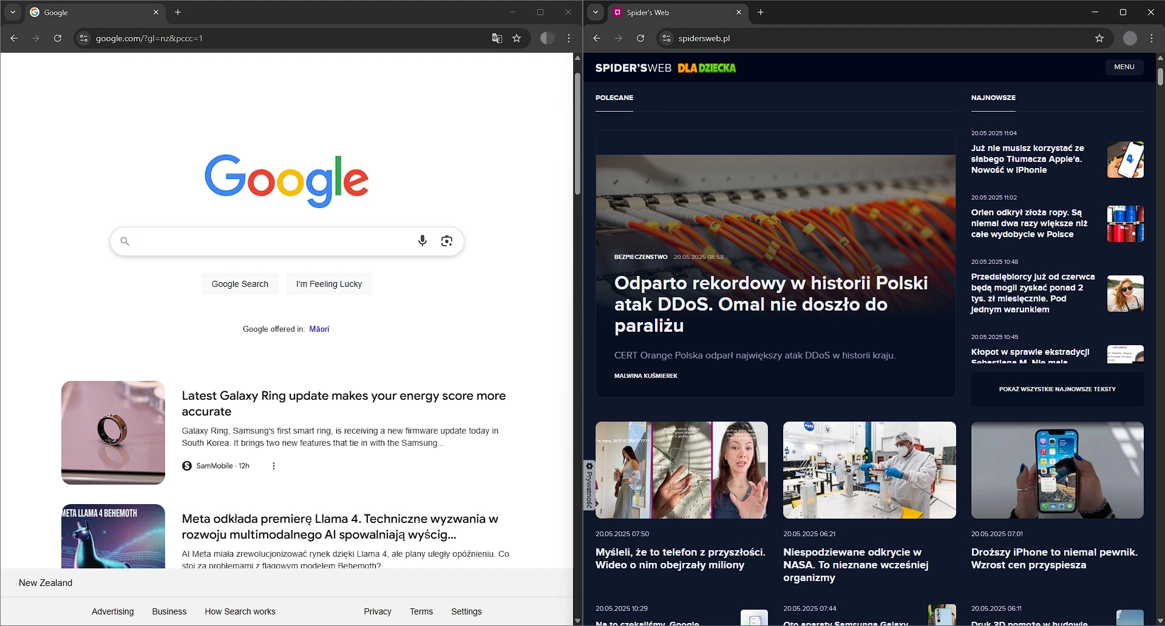1165x626 pixels.
Task: Switch Google language to Māori
Action: 319,329
